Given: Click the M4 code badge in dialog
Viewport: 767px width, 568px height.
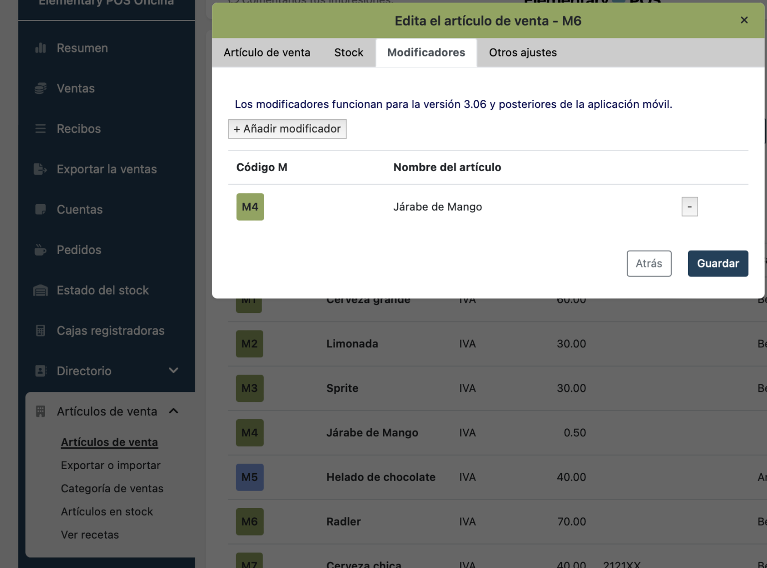Looking at the screenshot, I should 250,206.
